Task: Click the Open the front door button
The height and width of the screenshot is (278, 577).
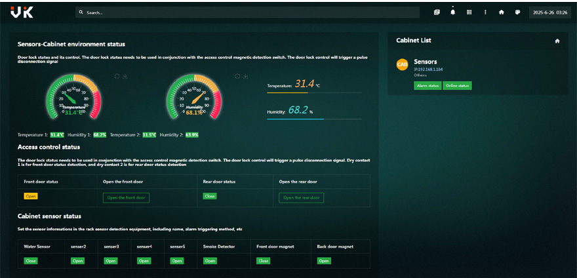Action: point(126,197)
